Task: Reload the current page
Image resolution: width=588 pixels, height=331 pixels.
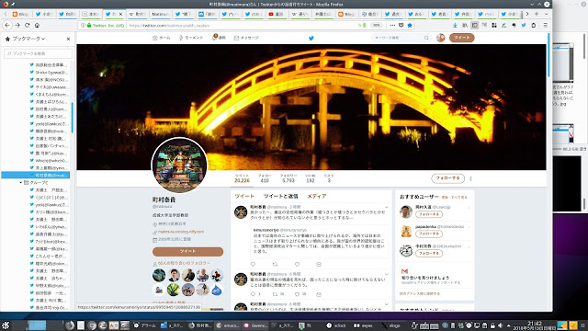Action: pos(27,25)
